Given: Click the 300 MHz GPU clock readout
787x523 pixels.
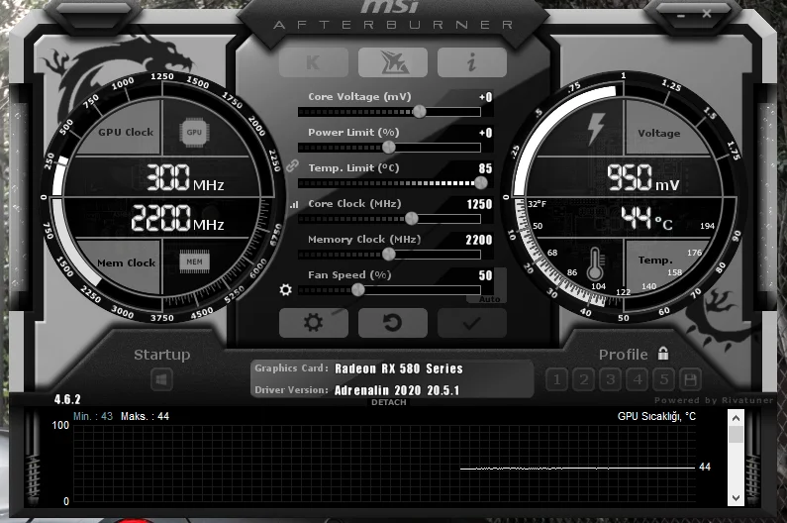Looking at the screenshot, I should pyautogui.click(x=185, y=178).
